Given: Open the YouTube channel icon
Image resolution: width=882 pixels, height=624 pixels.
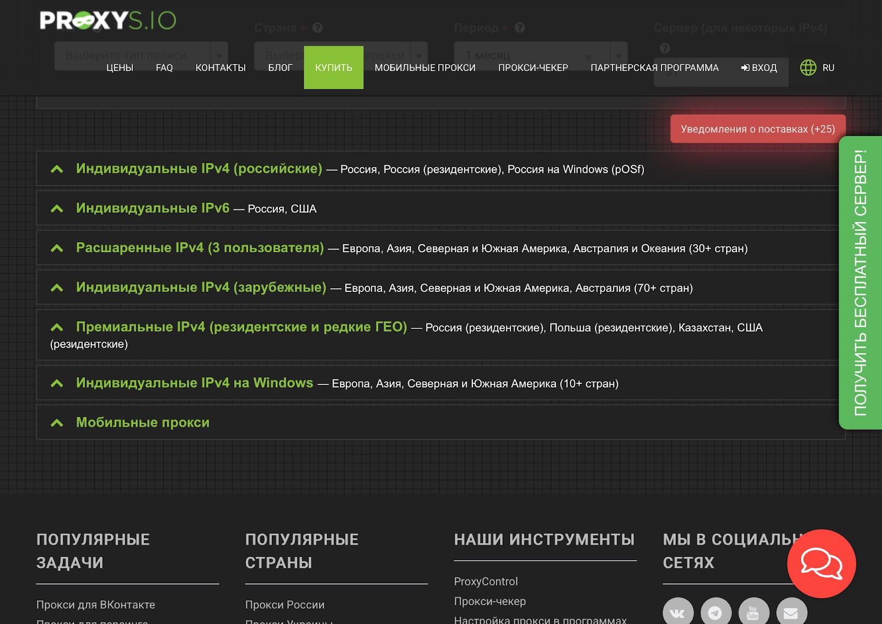Looking at the screenshot, I should click(753, 612).
